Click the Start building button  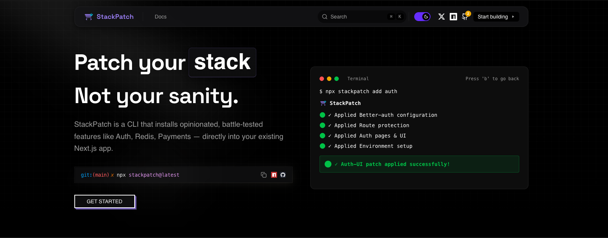tap(496, 17)
